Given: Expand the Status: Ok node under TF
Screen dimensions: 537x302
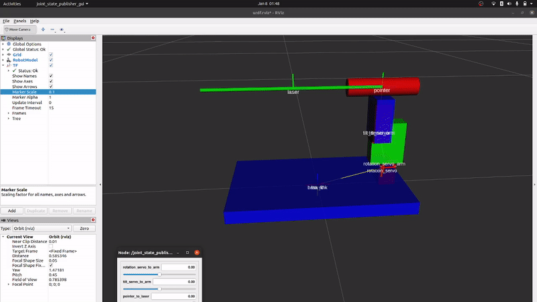Looking at the screenshot, I should 9,70.
